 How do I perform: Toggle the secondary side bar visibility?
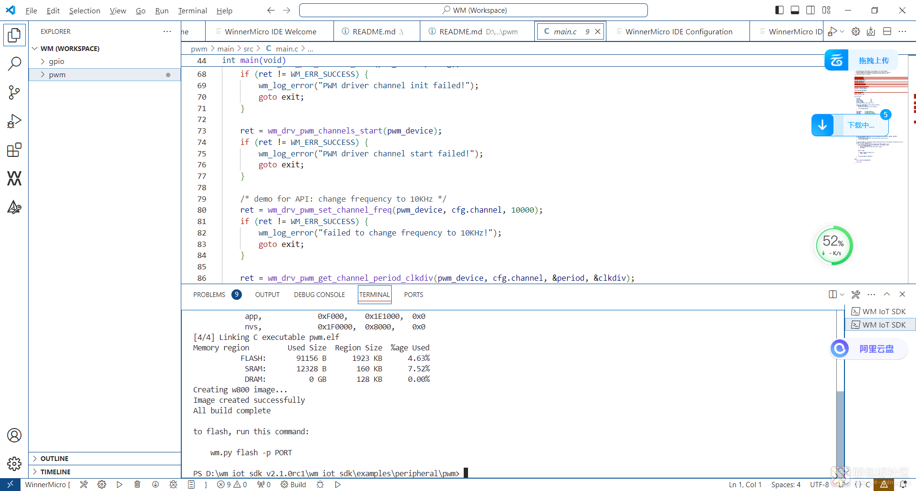pos(811,10)
